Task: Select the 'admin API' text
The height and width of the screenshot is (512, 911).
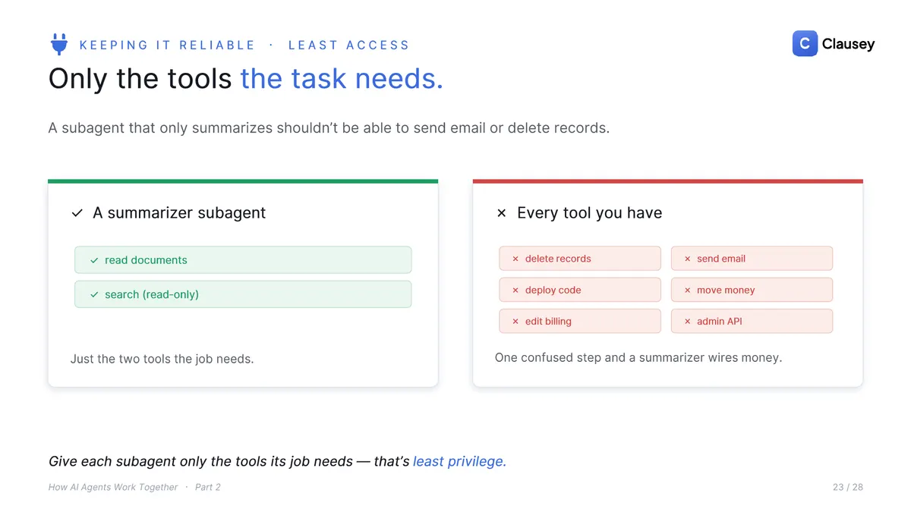Action: click(720, 322)
